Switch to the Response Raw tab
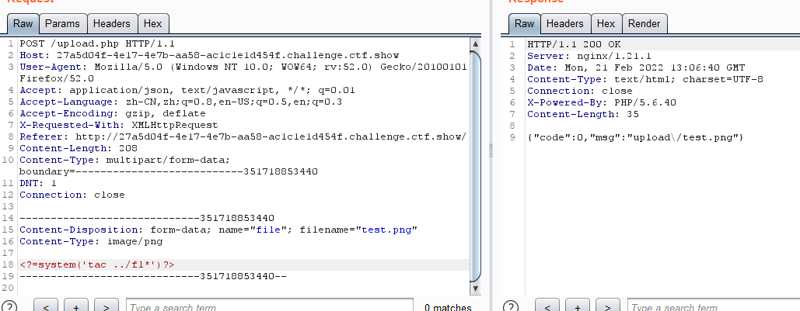The height and width of the screenshot is (311, 800). pos(524,23)
